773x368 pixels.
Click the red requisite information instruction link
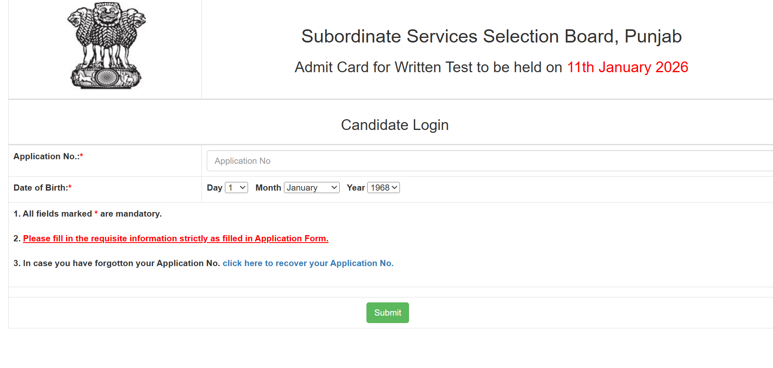[x=176, y=238]
